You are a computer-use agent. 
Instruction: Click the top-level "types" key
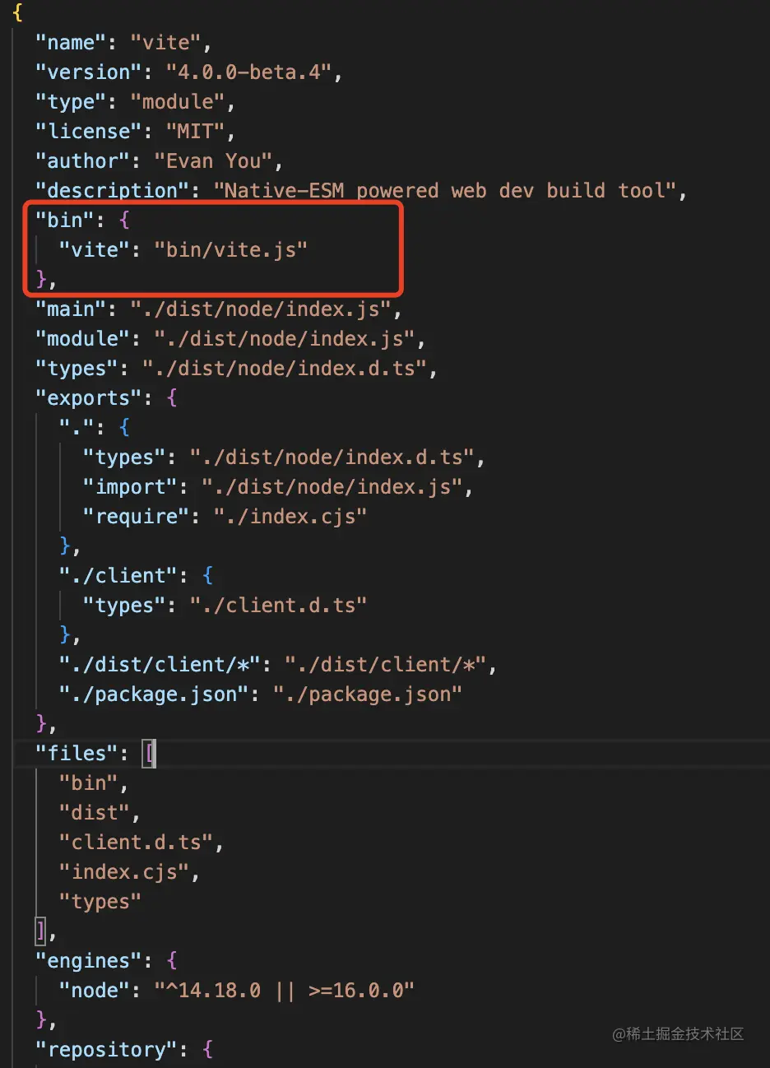77,369
